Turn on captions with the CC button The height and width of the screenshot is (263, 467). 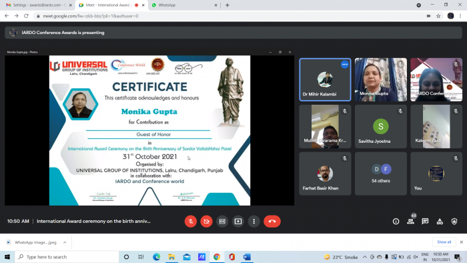(x=222, y=222)
